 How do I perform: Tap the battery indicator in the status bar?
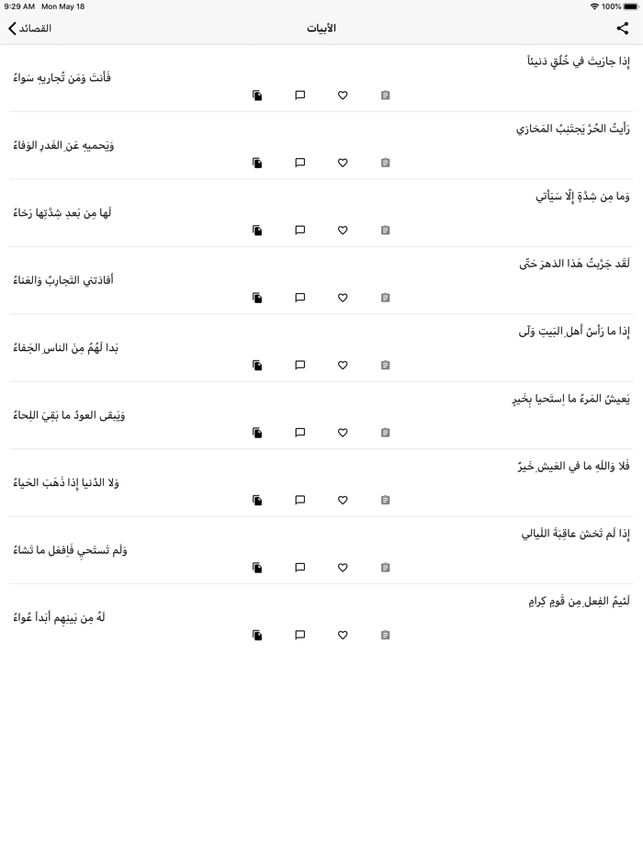[x=630, y=7]
